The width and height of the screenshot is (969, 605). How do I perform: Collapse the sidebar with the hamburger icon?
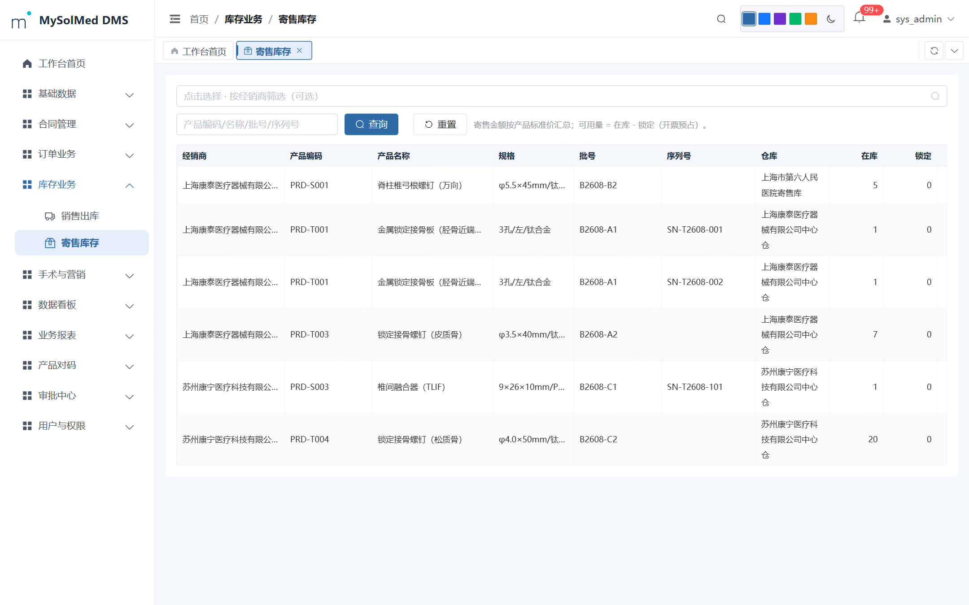click(175, 19)
